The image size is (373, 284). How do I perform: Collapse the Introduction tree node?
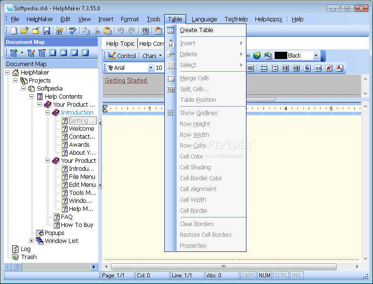pos(47,112)
